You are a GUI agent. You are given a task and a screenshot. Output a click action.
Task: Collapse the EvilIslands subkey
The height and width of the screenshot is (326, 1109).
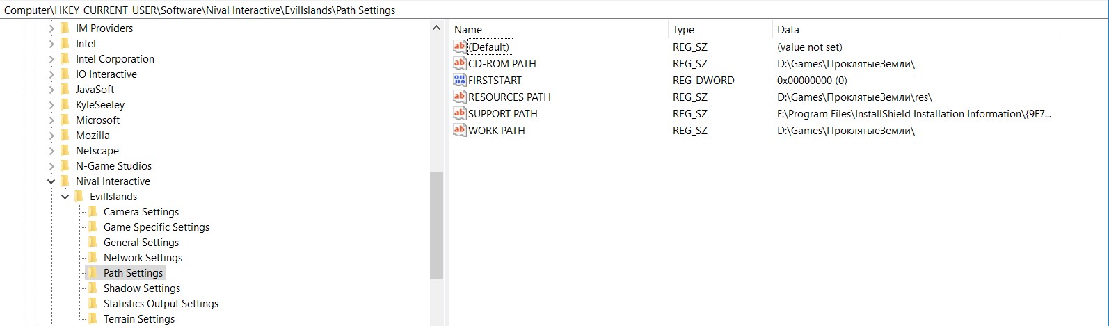click(x=65, y=197)
